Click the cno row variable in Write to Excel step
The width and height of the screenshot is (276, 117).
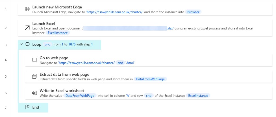tap(149, 96)
